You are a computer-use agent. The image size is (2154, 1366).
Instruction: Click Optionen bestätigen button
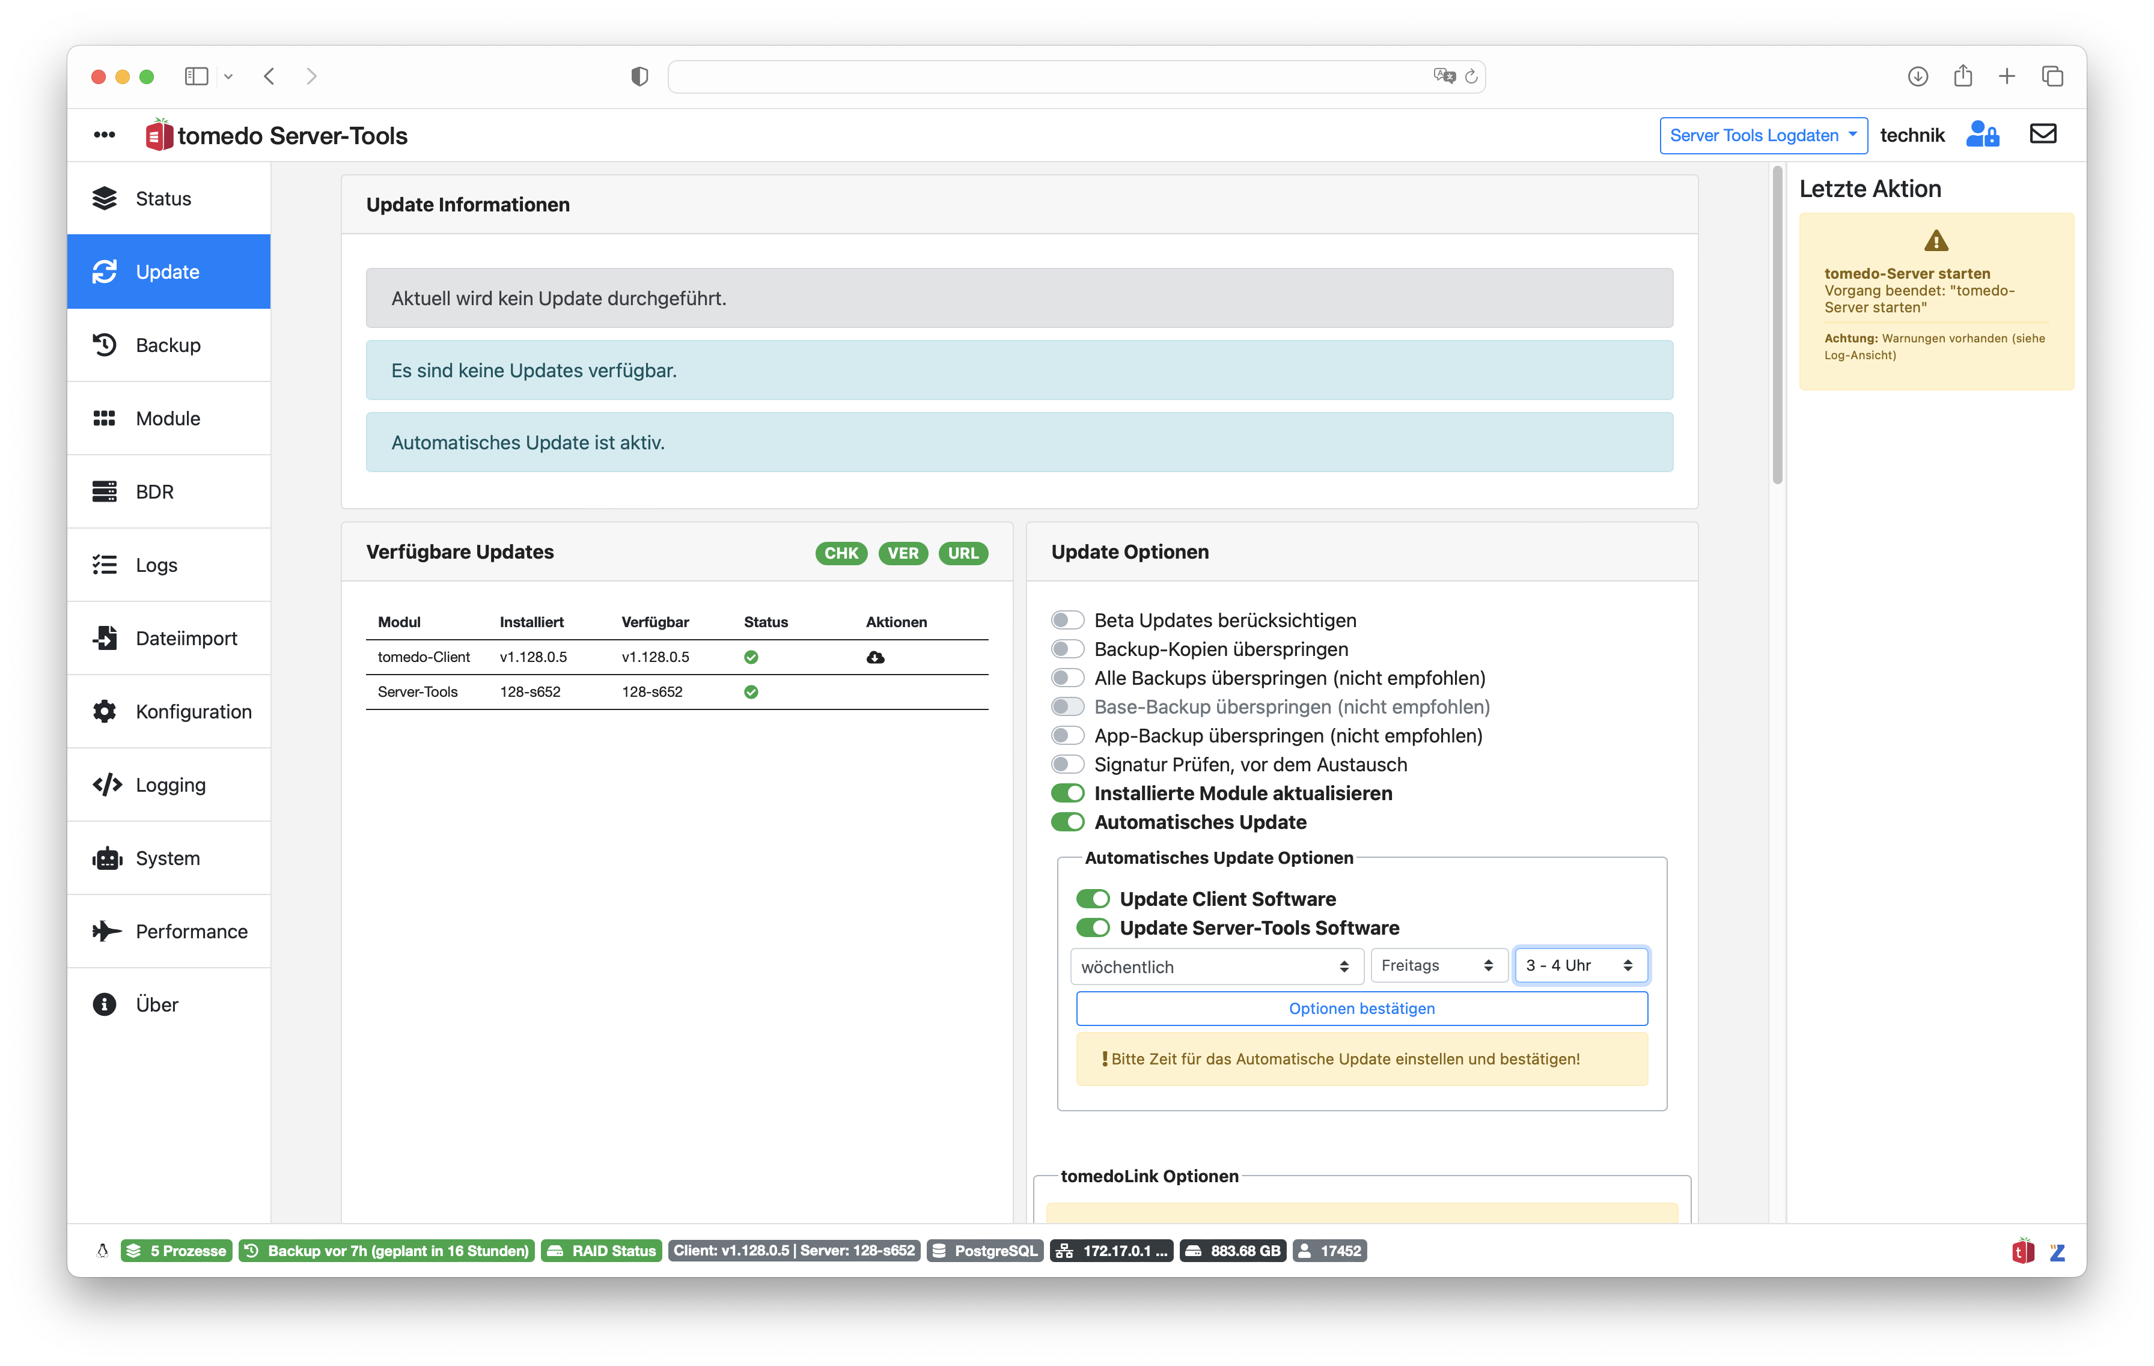(1361, 1009)
